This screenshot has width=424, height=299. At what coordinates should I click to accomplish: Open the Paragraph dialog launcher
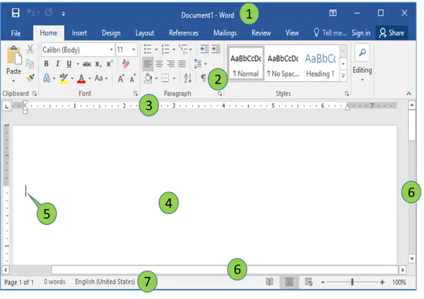pos(220,94)
